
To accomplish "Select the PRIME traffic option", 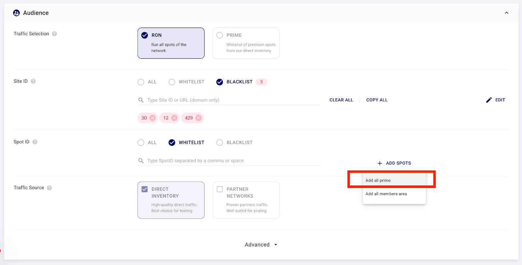I will pyautogui.click(x=220, y=35).
